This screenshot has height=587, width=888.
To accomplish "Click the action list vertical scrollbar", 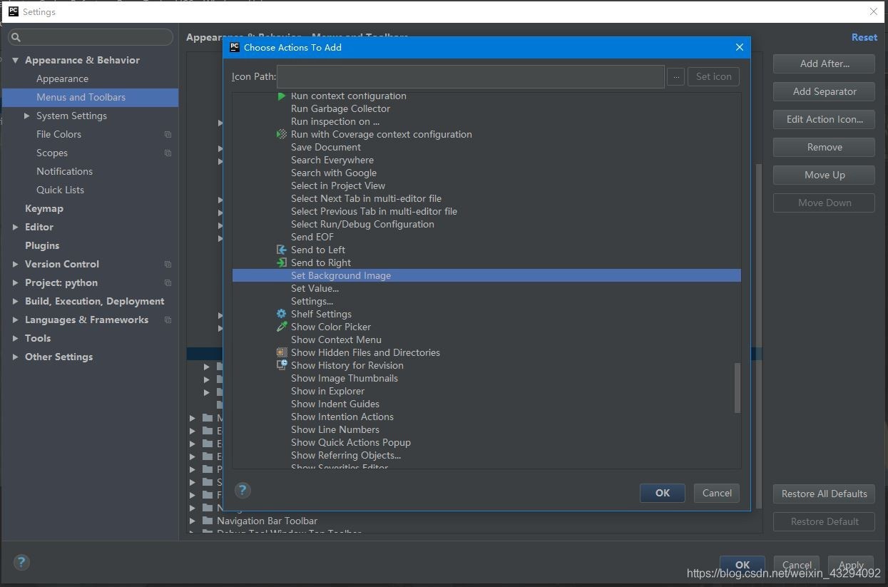I will point(738,388).
